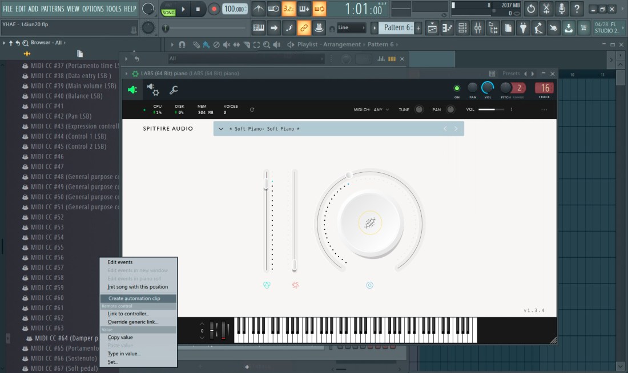This screenshot has height=373, width=628.
Task: Open the Line snap mode dropdown
Action: [351, 28]
